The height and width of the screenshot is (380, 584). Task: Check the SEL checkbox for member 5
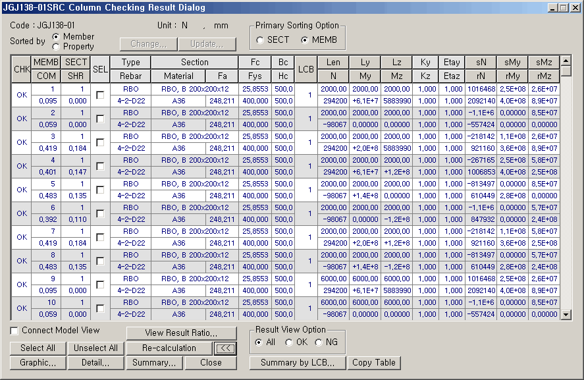[x=100, y=190]
